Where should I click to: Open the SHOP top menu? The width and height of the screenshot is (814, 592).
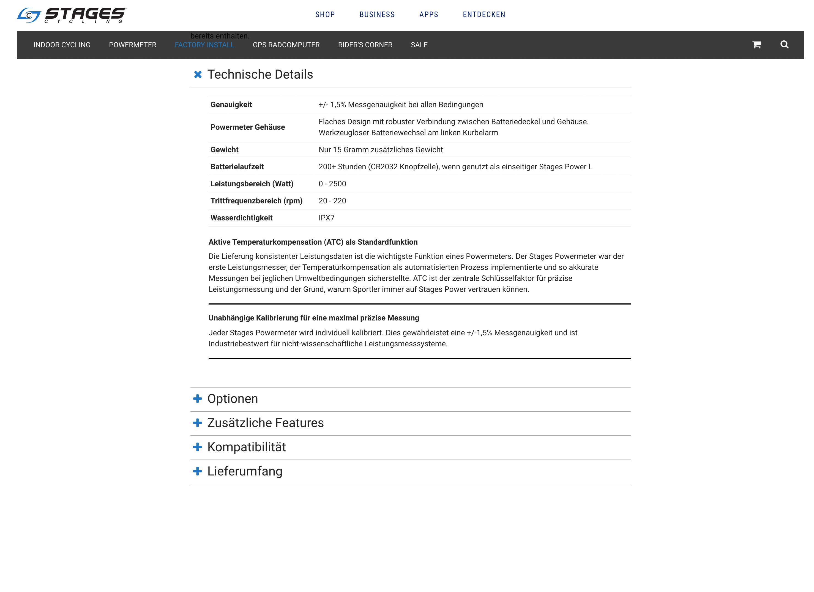pos(325,15)
